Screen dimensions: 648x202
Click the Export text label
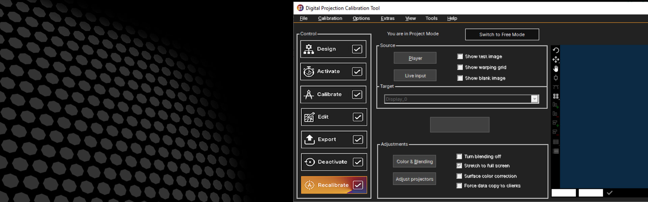pyautogui.click(x=327, y=139)
